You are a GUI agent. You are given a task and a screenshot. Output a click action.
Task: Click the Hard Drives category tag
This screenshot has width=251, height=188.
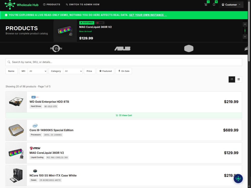coord(36,106)
